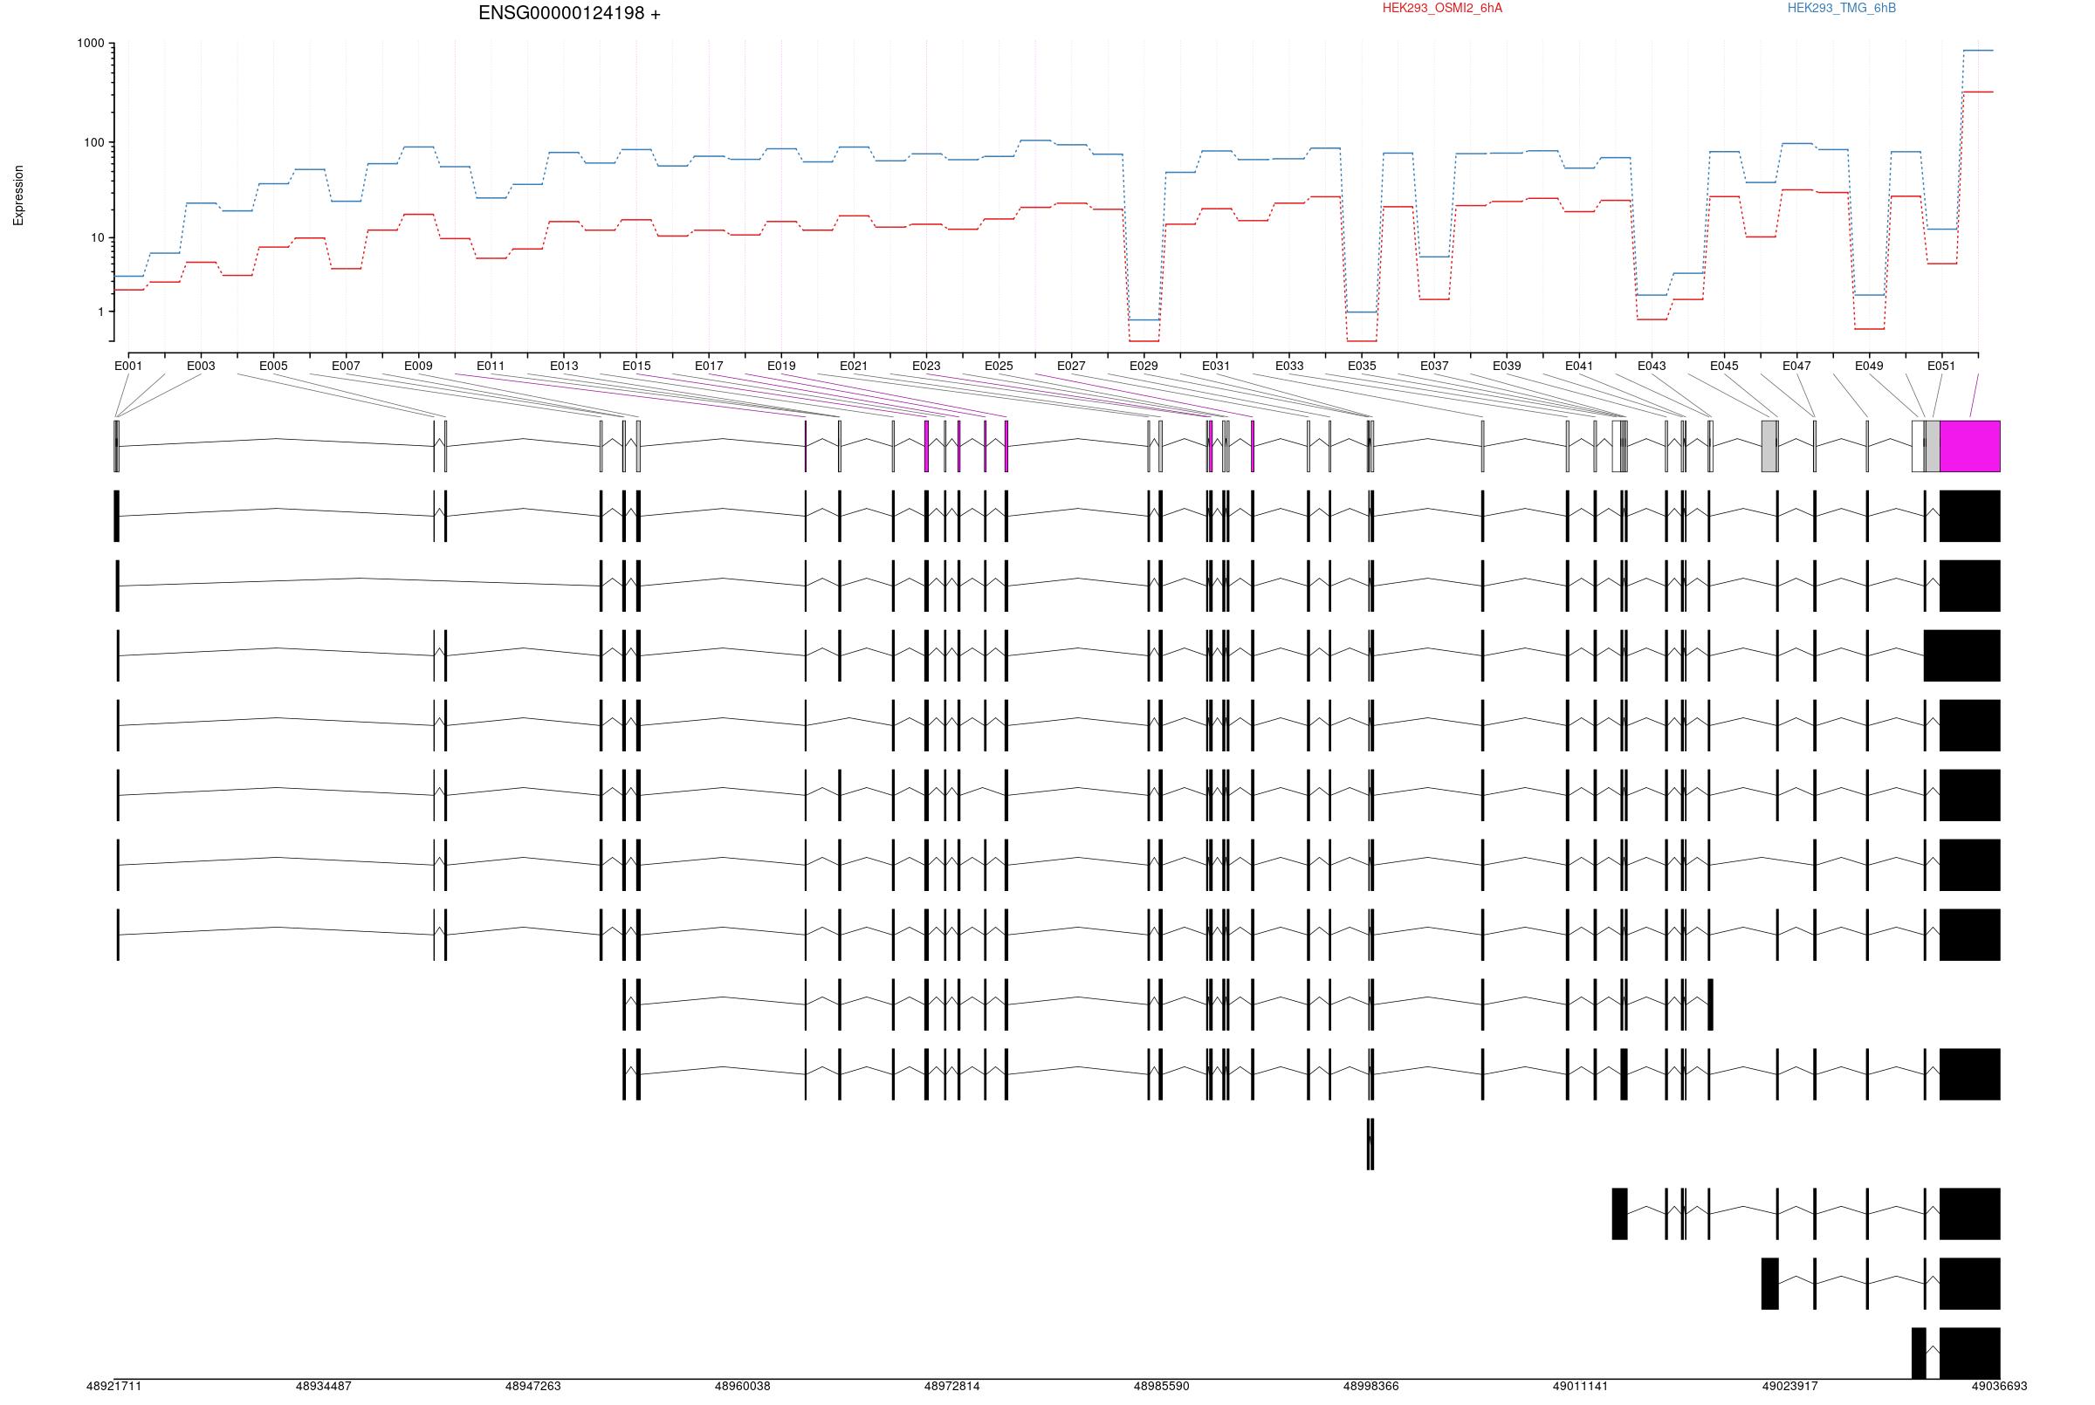Click the blue expression peak segment near 1000
Viewport: 2095px width, 1405px height.
(1979, 51)
